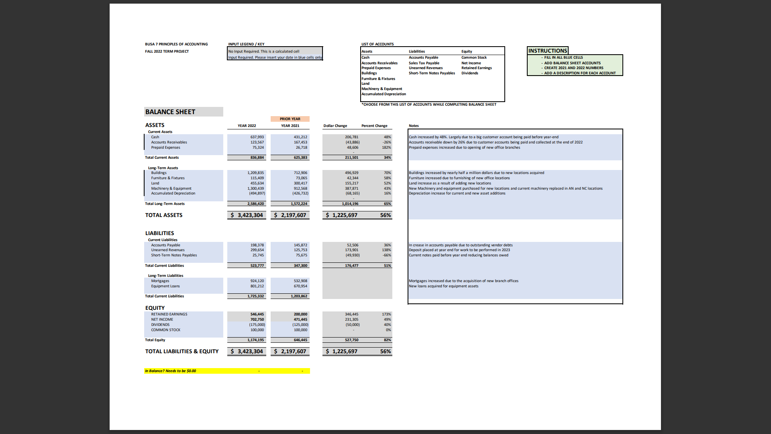
Task: Click the yellow In Balance check row
Action: [x=227, y=371]
